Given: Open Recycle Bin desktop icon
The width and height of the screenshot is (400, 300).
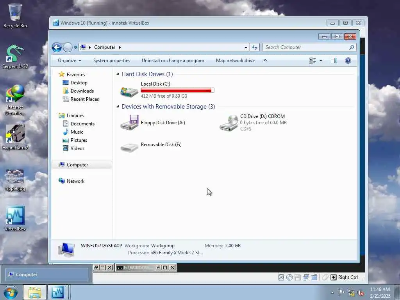Looking at the screenshot, I should coord(15,16).
